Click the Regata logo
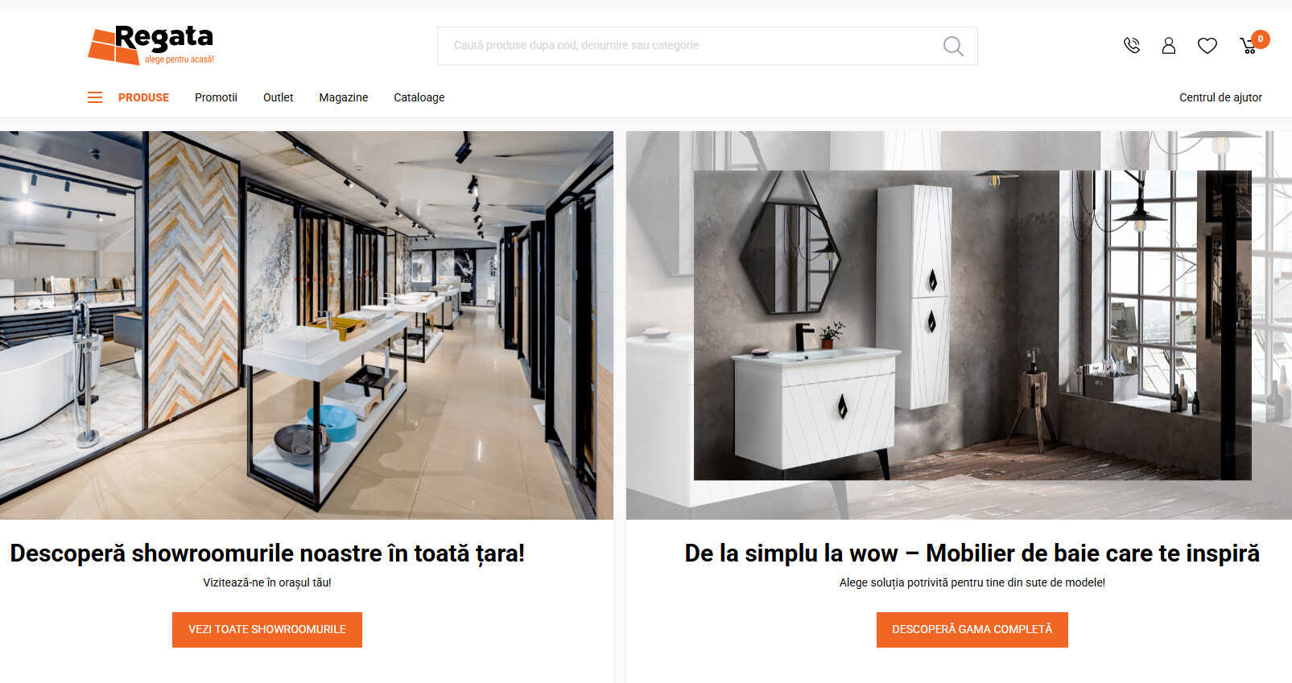Image resolution: width=1292 pixels, height=683 pixels. click(151, 44)
